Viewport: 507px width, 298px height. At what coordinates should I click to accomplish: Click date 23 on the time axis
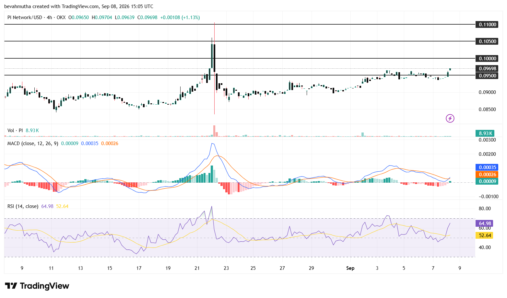click(226, 268)
